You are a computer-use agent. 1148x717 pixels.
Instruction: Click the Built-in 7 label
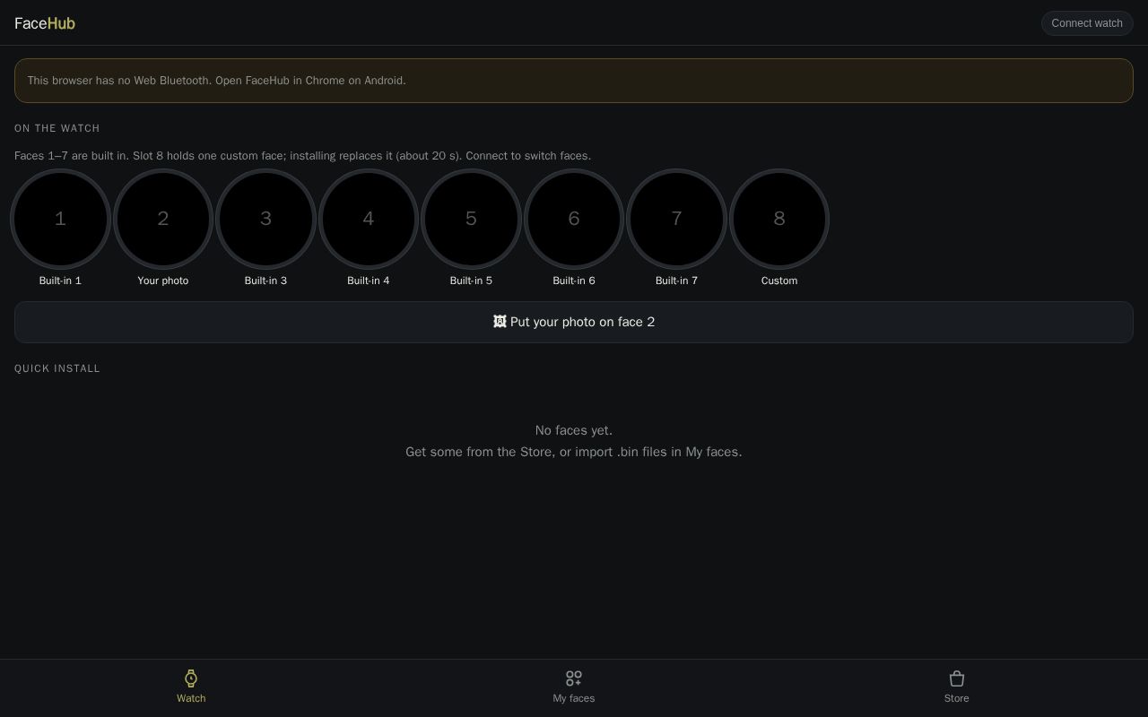676,281
